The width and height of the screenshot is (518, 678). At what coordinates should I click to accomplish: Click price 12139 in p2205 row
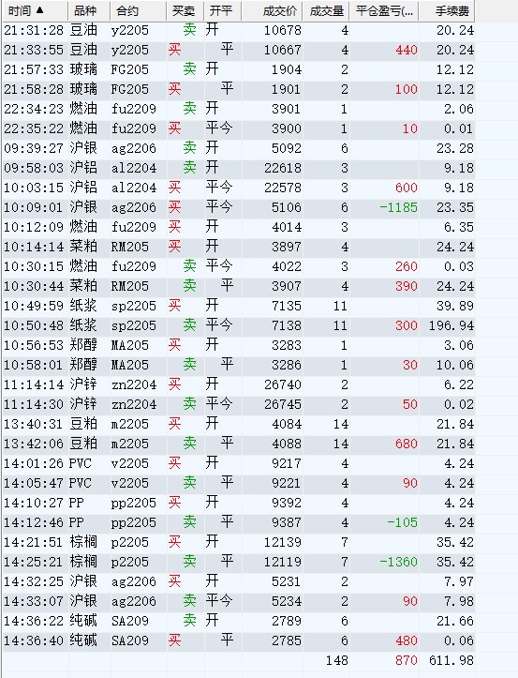283,542
